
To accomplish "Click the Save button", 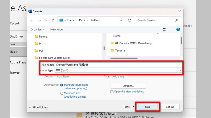I will click(147, 107).
